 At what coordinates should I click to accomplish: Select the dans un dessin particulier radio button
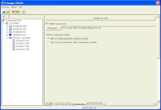pos(49,42)
